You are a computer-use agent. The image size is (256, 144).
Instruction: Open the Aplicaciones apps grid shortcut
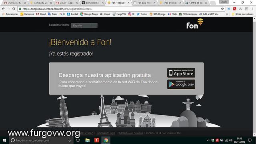[x=10, y=14]
